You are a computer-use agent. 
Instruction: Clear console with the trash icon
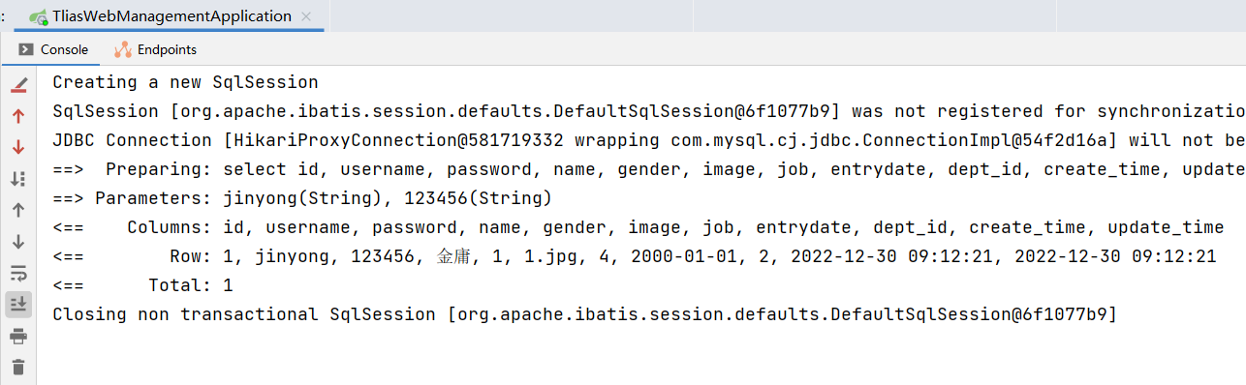[18, 367]
